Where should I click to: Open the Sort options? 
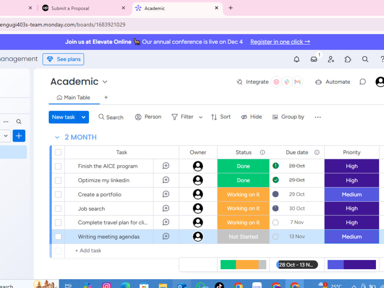click(221, 117)
